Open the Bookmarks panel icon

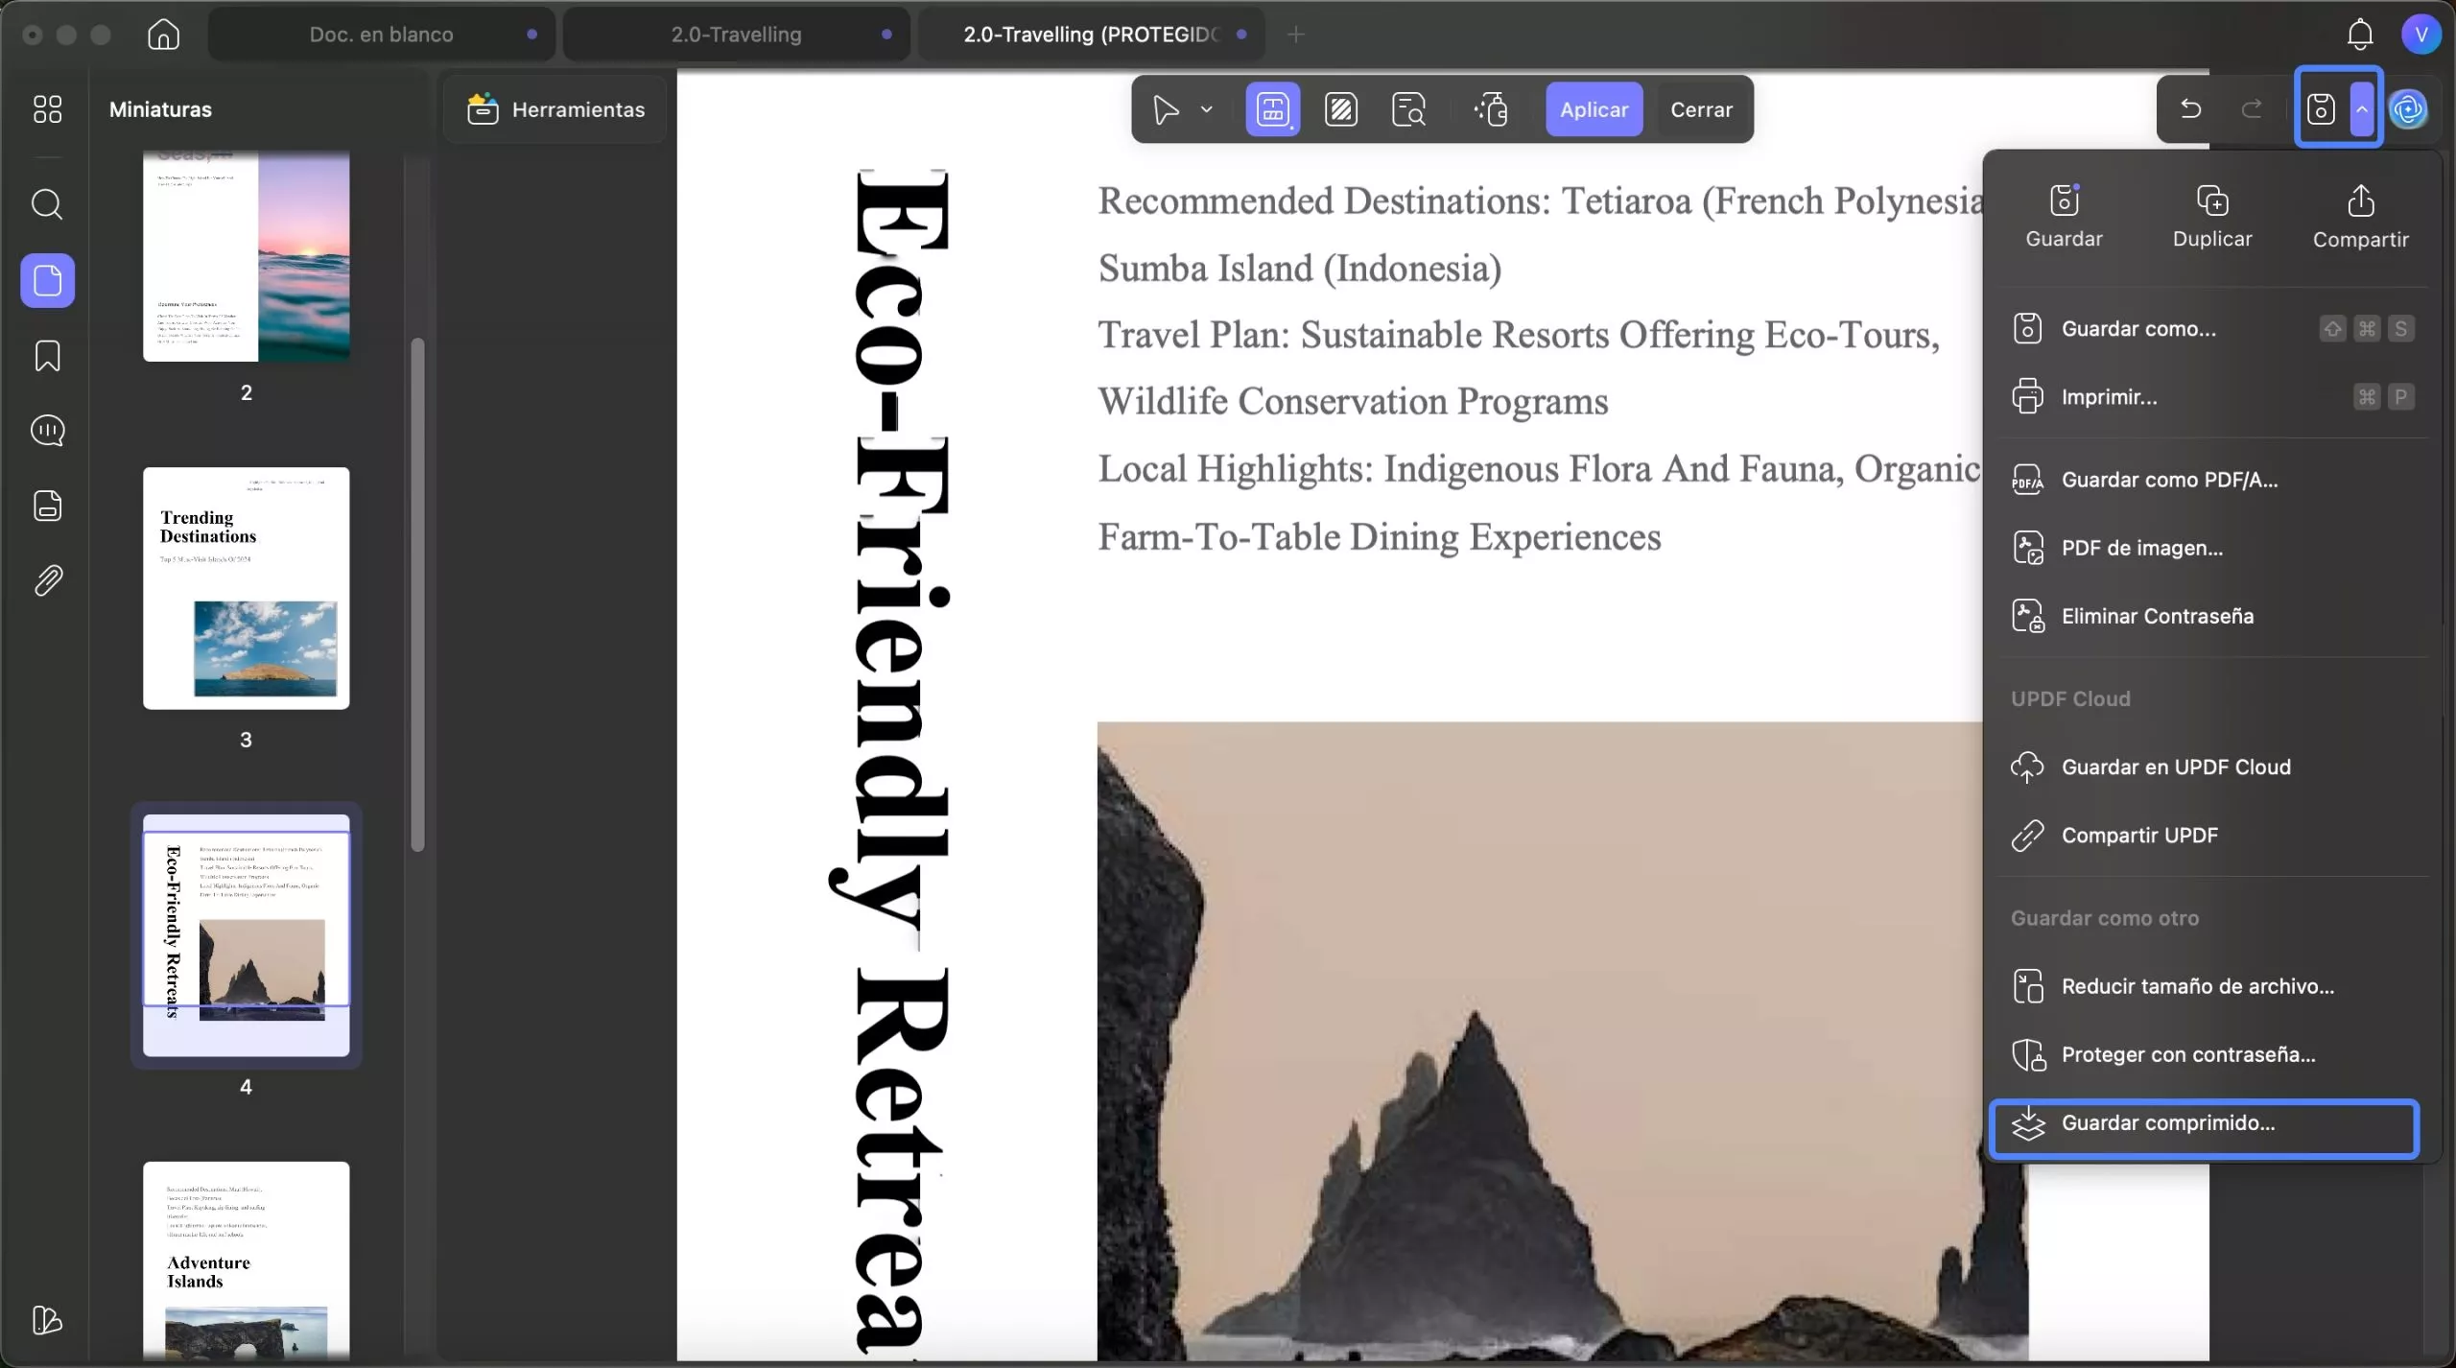[47, 356]
